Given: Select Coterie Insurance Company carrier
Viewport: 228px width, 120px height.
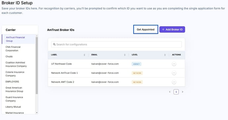Looking at the screenshot, I should 19,74.
